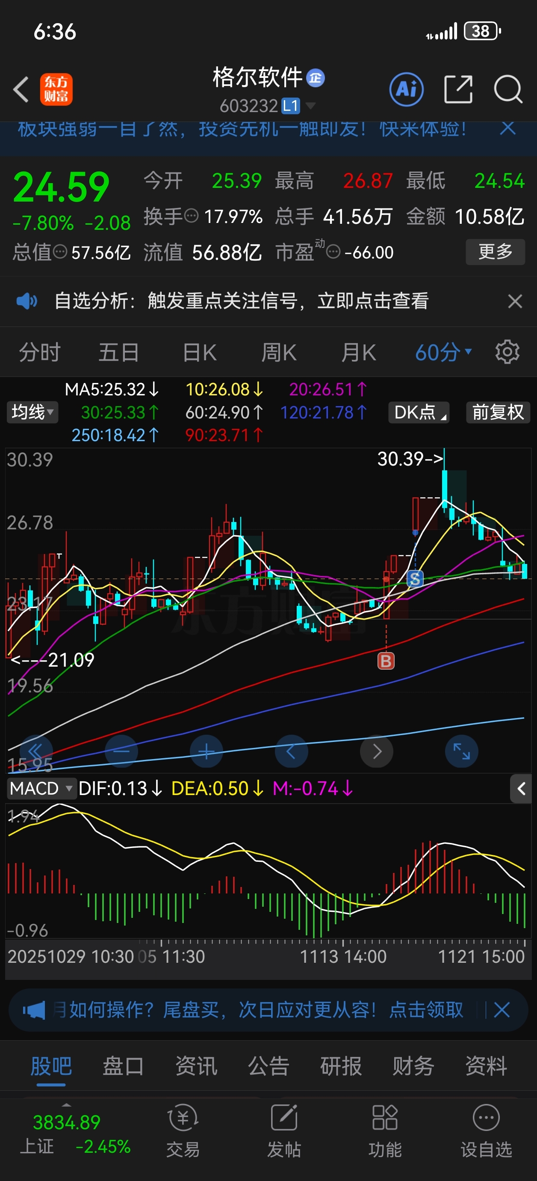Dismiss the 自选分析 notice
537x1181 pixels.
coord(515,301)
